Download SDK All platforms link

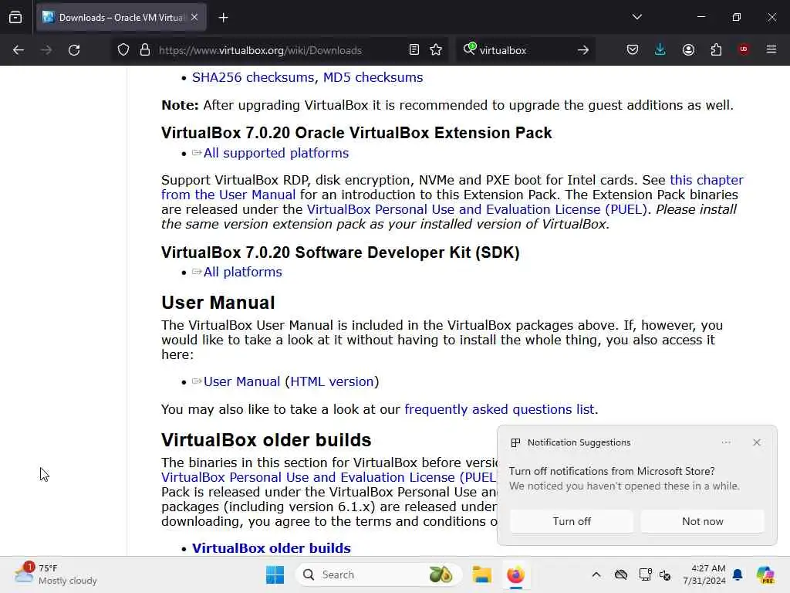pos(243,272)
